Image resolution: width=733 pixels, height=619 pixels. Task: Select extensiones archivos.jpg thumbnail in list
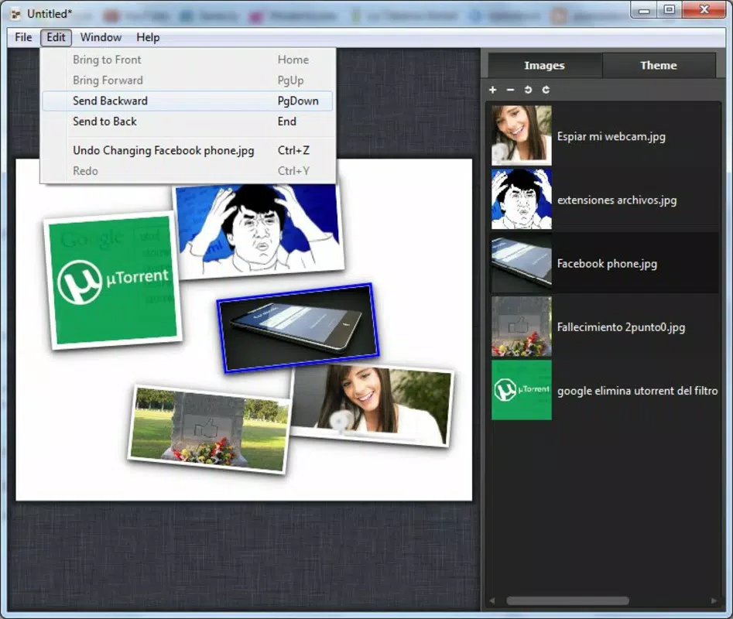[x=521, y=199]
